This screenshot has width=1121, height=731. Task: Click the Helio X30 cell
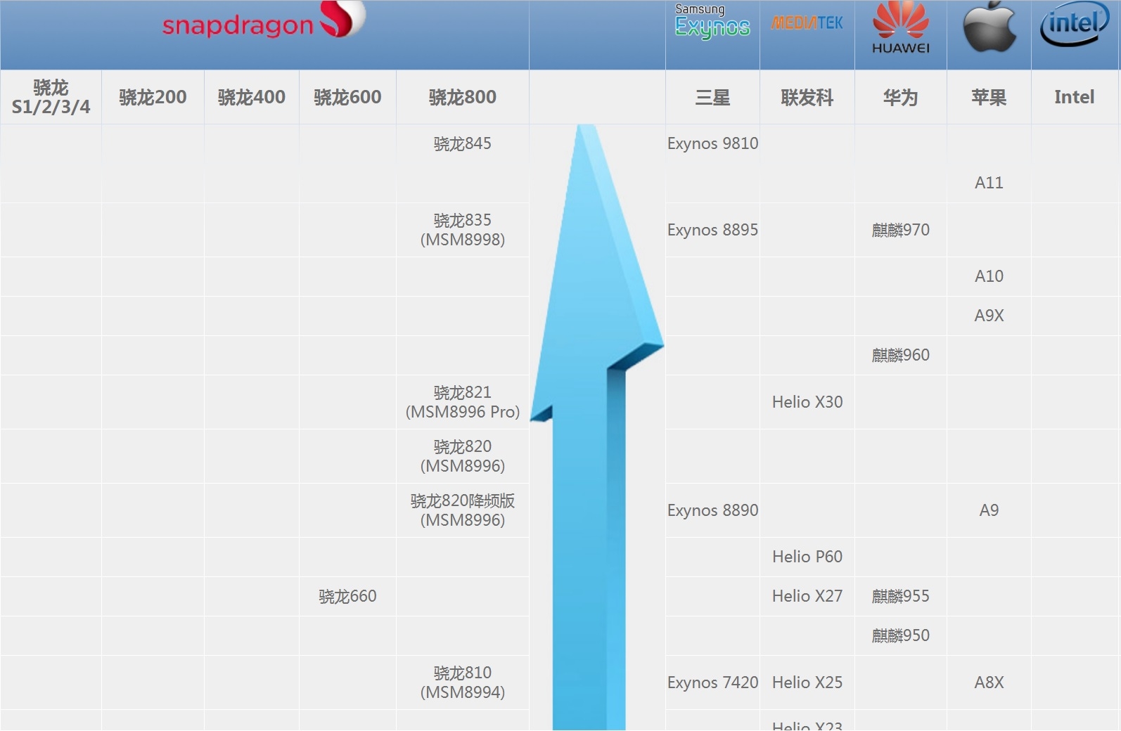point(807,402)
